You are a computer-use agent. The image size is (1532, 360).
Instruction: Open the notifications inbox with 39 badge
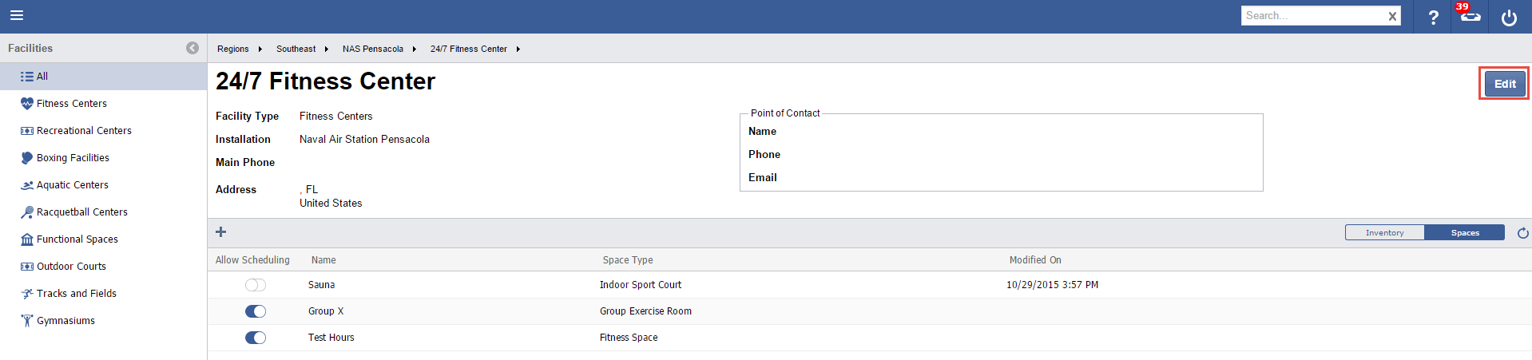coord(1470,16)
